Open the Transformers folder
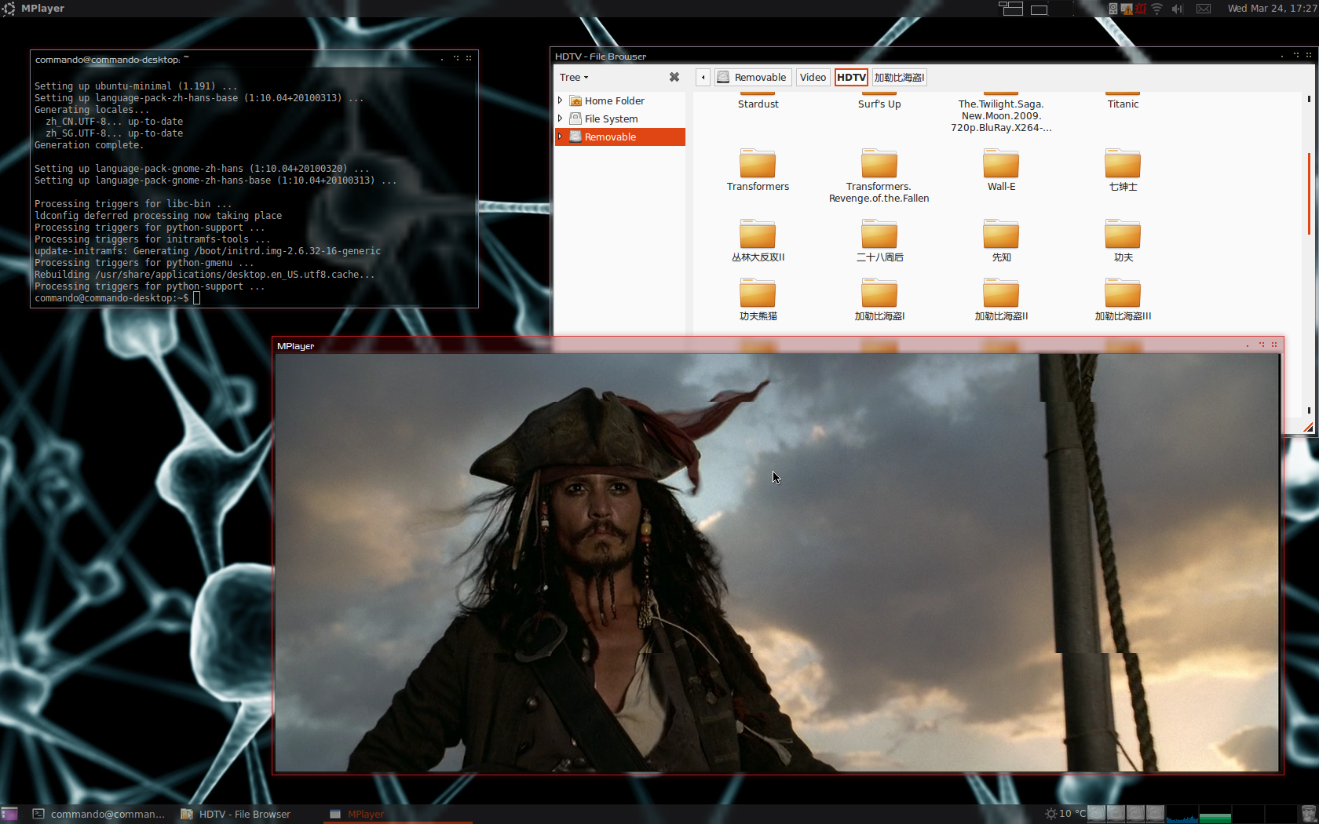 tap(758, 170)
